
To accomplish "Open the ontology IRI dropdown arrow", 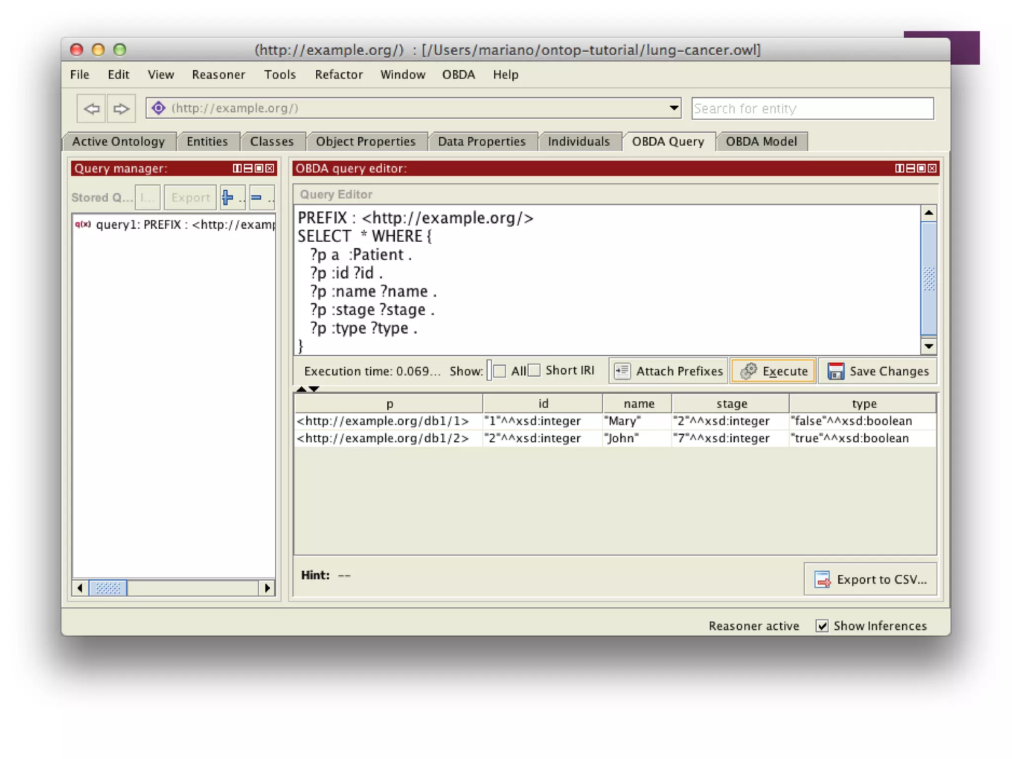I will (x=674, y=108).
